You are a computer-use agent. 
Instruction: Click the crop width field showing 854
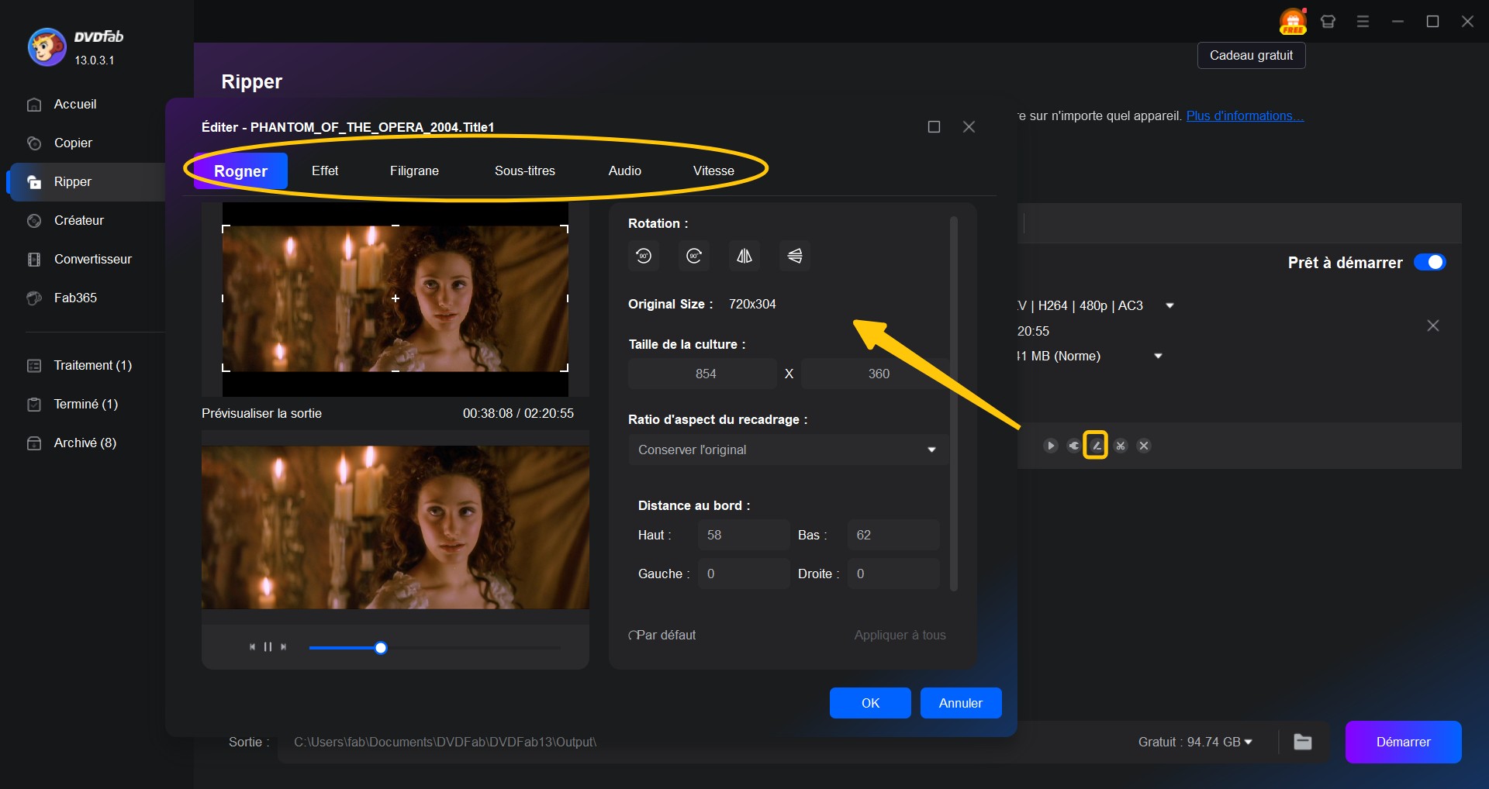coord(703,374)
